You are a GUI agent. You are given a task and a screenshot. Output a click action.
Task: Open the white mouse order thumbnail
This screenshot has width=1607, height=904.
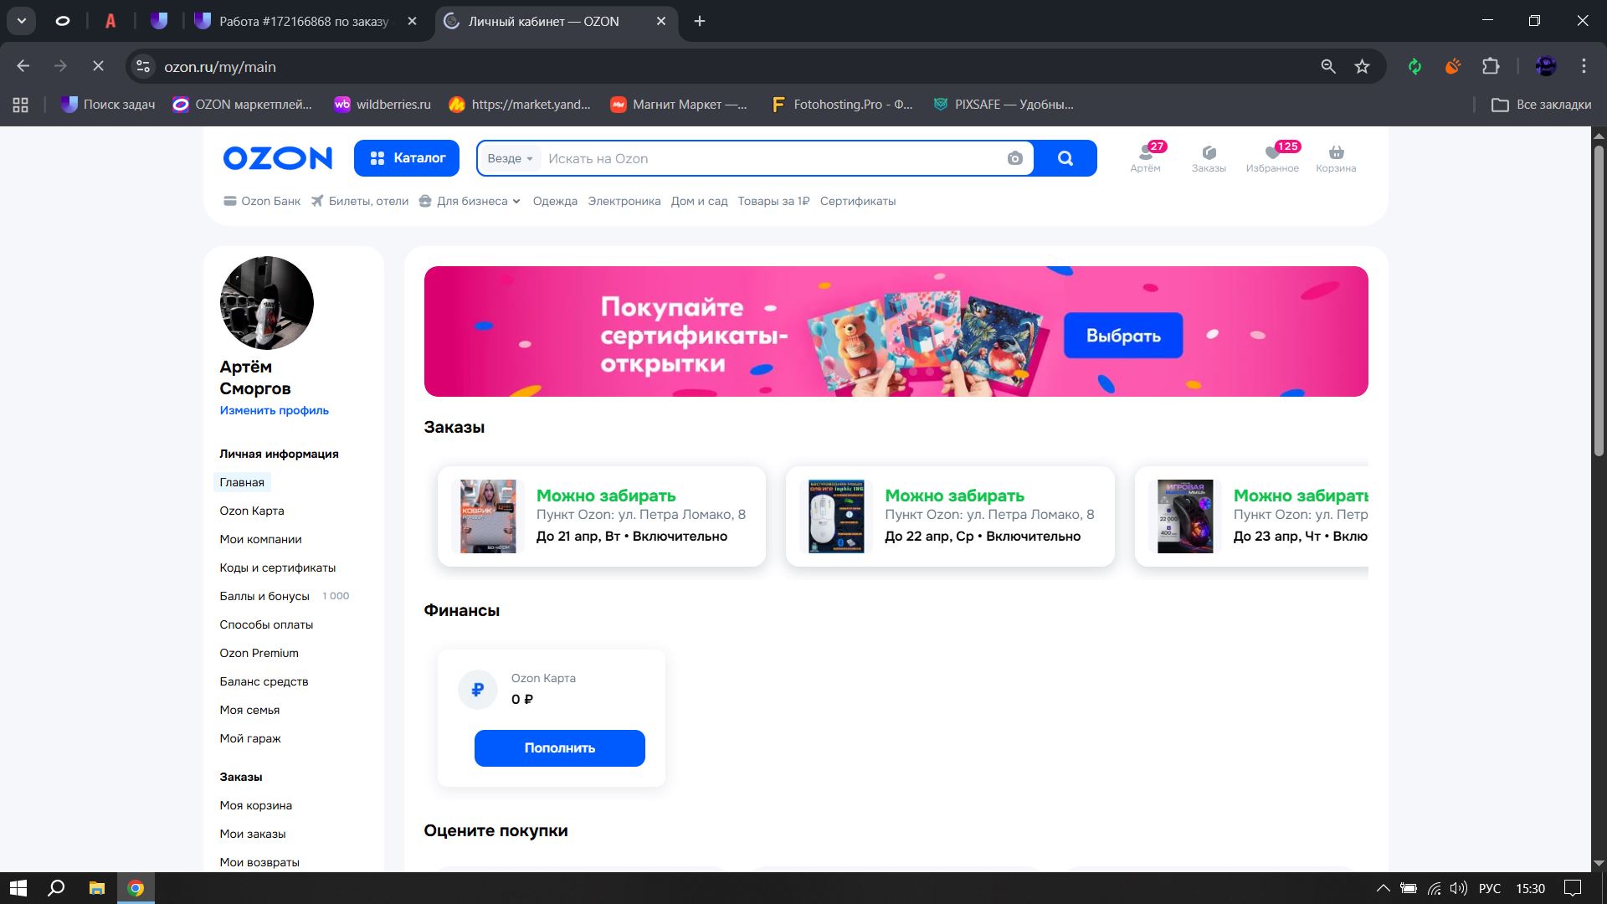(x=836, y=516)
